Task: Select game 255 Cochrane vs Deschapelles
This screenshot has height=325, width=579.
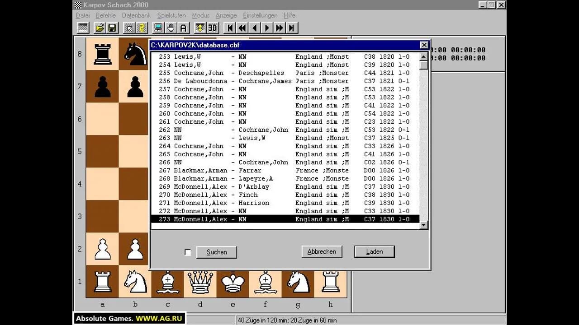Action: 285,73
